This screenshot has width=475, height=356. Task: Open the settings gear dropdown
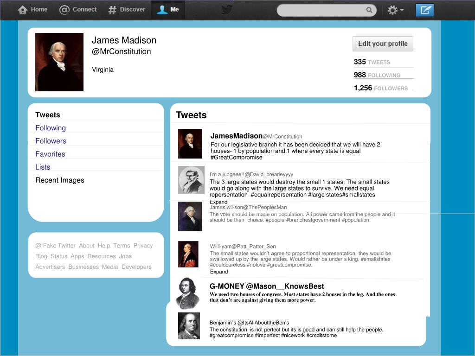point(395,10)
